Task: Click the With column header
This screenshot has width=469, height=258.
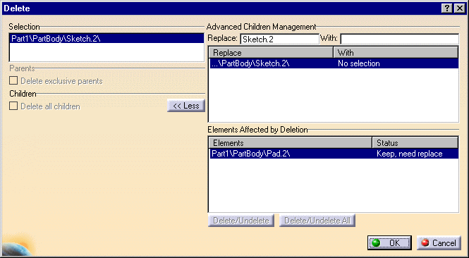Action: pyautogui.click(x=396, y=53)
